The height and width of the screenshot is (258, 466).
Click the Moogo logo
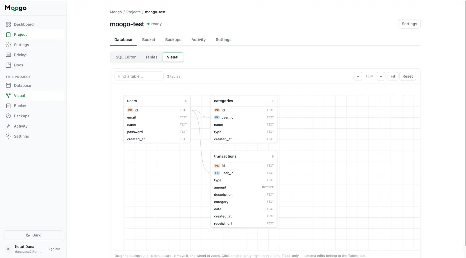(16, 8)
